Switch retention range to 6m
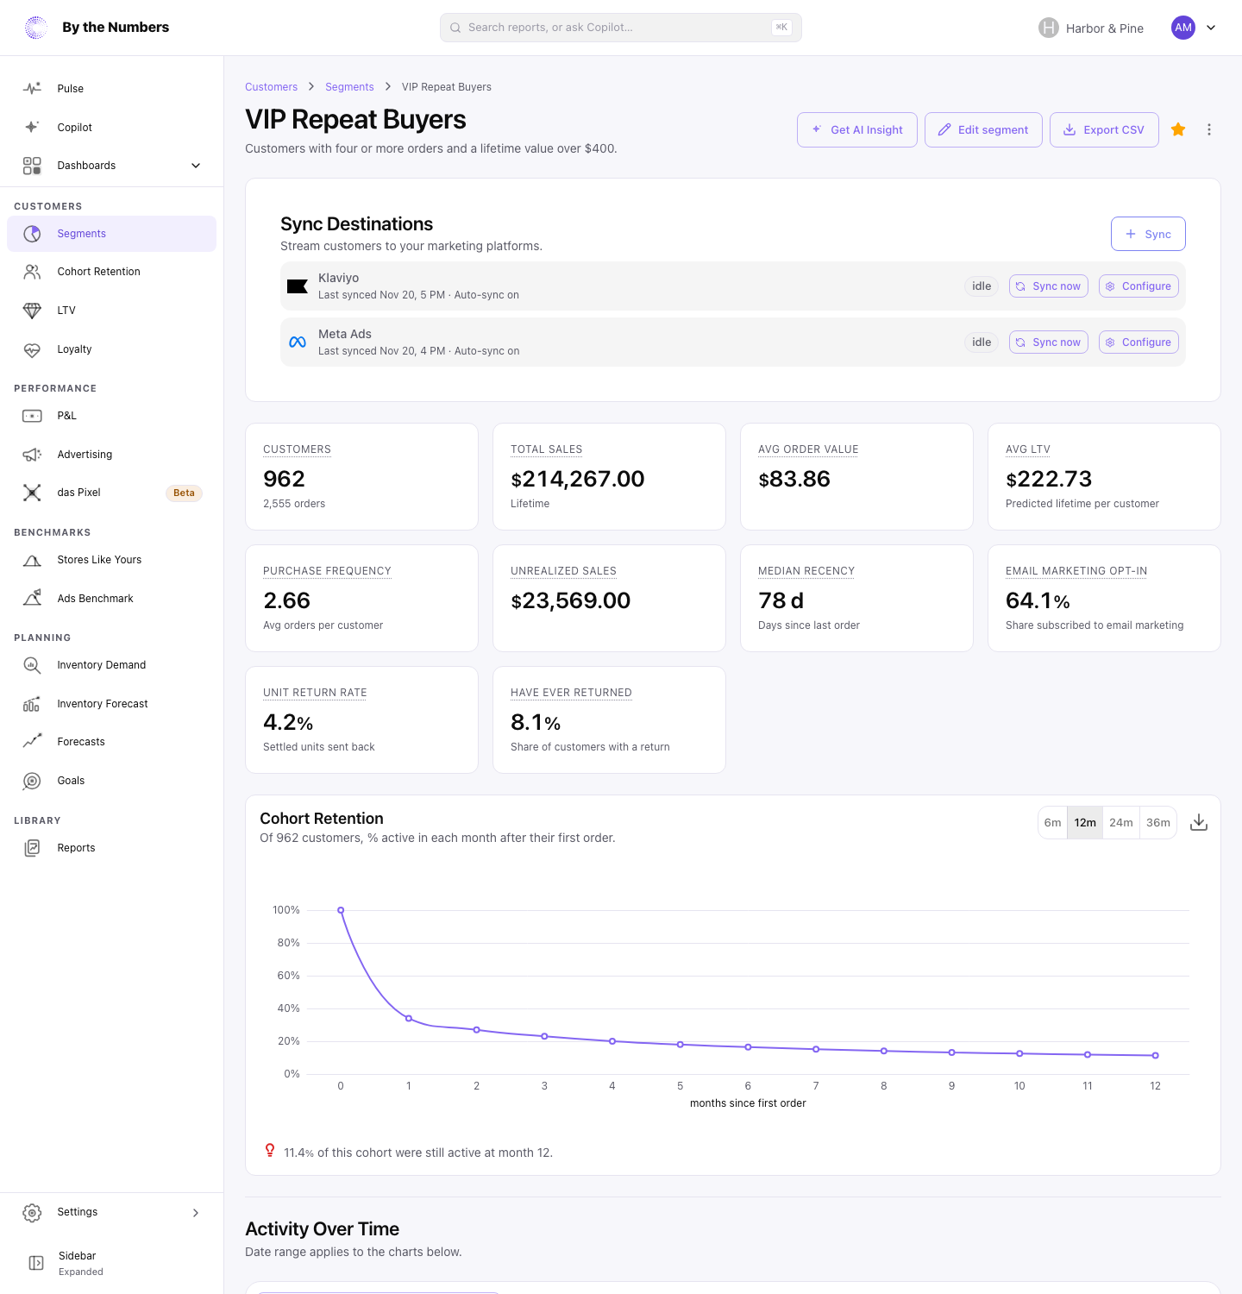1242x1294 pixels. (1052, 823)
